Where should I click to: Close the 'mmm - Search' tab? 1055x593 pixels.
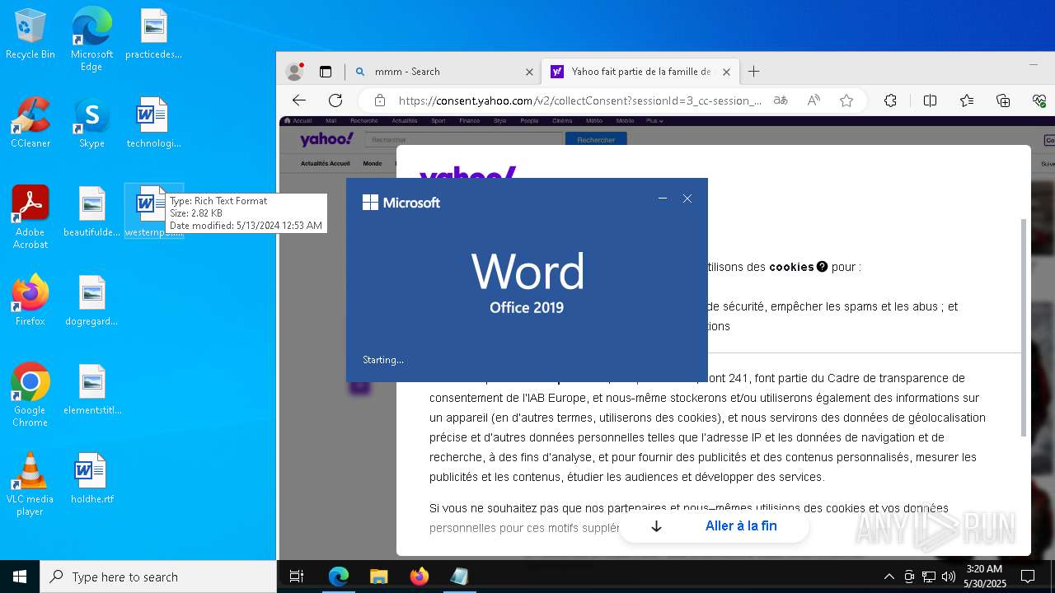(x=529, y=72)
